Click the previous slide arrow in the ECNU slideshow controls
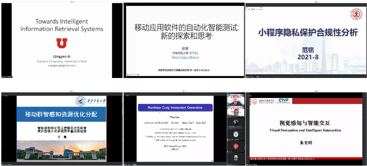Image resolution: width=367 pixels, height=166 pixels. point(128,75)
